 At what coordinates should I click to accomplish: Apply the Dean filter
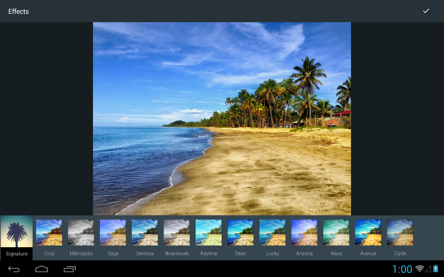[240, 232]
